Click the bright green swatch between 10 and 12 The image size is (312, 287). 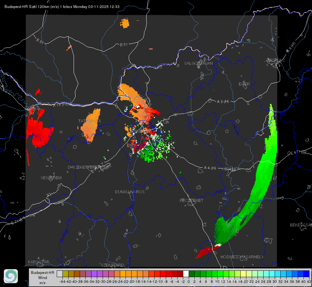[x=221, y=274]
